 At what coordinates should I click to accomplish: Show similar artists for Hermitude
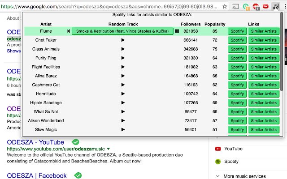(x=264, y=94)
